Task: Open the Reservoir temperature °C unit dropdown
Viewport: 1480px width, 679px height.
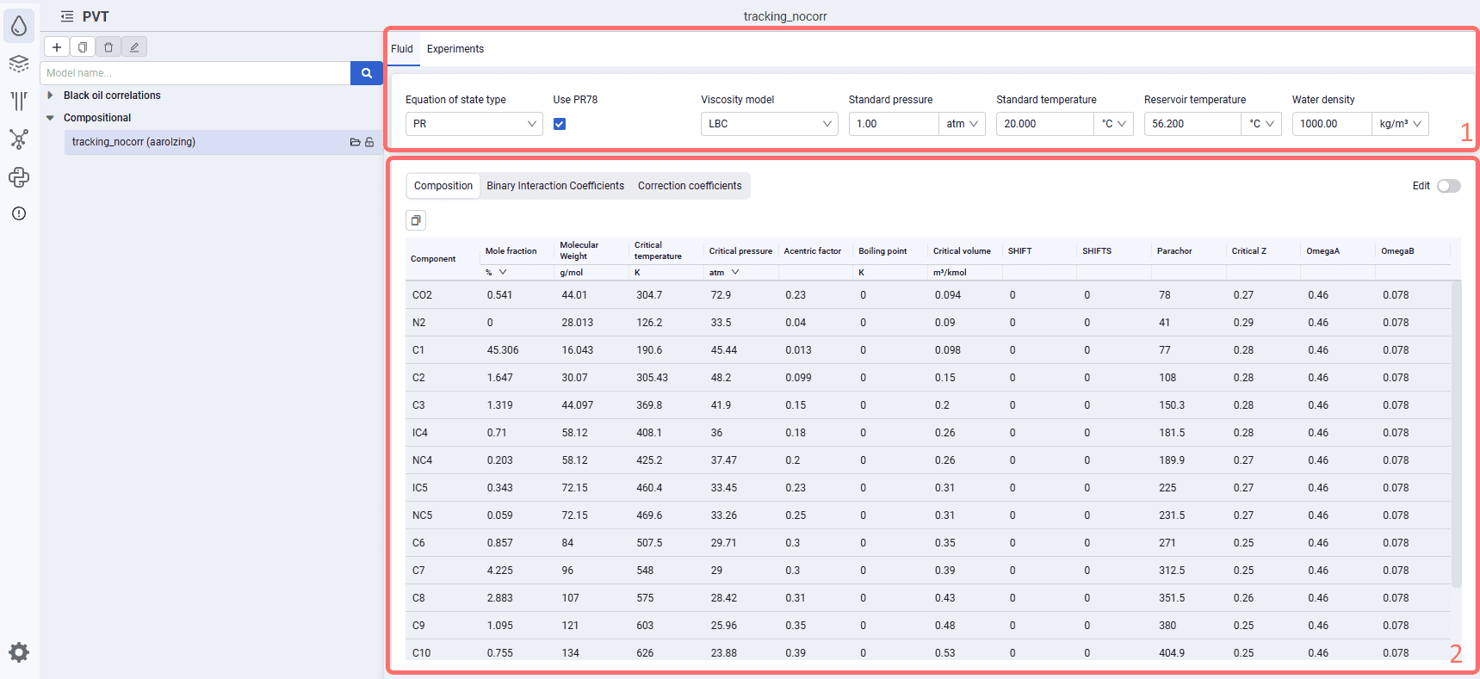Action: pos(1262,124)
